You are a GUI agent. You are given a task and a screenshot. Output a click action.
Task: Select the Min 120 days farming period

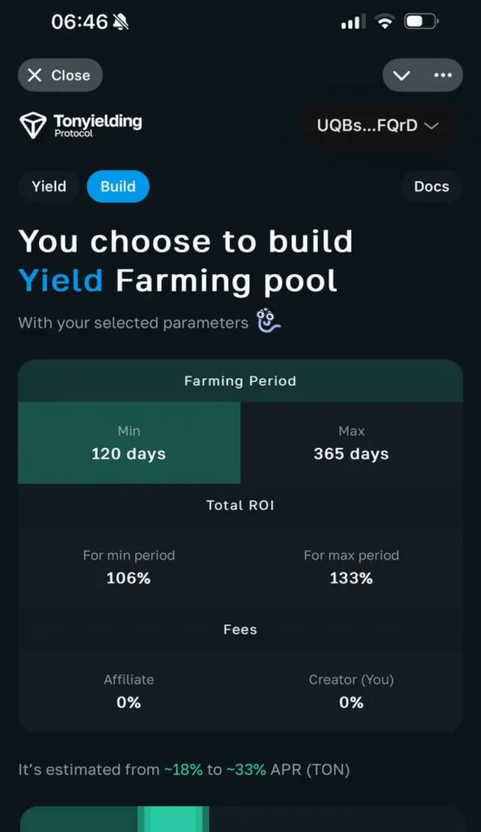[129, 443]
